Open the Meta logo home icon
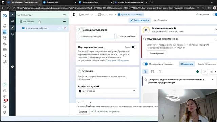The image size is (217, 122). click(x=5, y=16)
